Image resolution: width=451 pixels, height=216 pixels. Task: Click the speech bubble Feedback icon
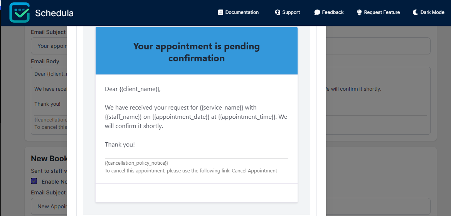317,12
